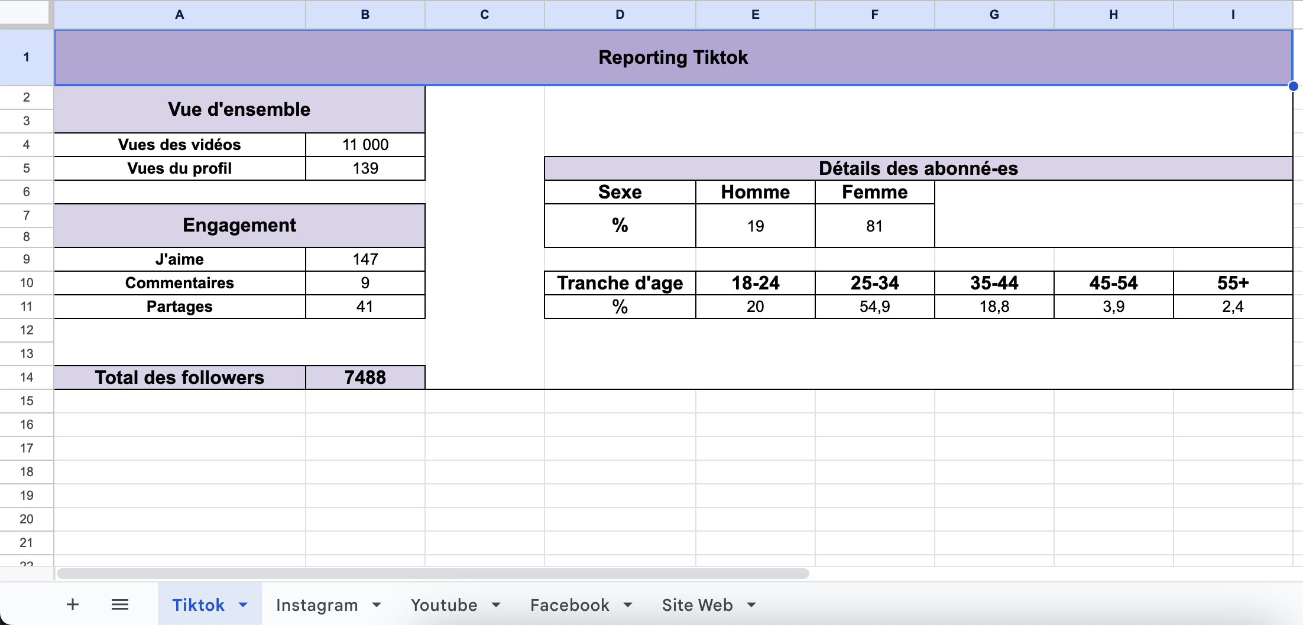Add a new sheet with plus icon
1303x625 pixels.
[x=73, y=604]
